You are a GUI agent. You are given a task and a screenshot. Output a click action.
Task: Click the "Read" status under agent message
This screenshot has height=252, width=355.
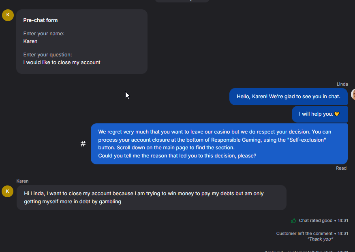pos(341,168)
